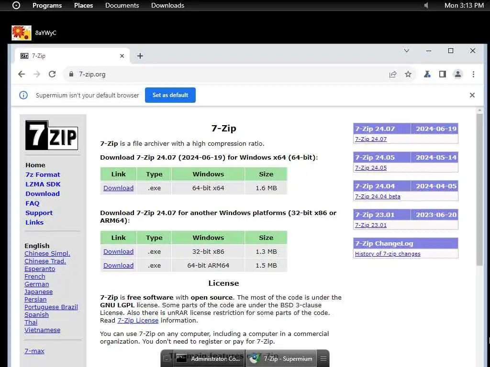Open the three-dot browser menu

pos(473,74)
